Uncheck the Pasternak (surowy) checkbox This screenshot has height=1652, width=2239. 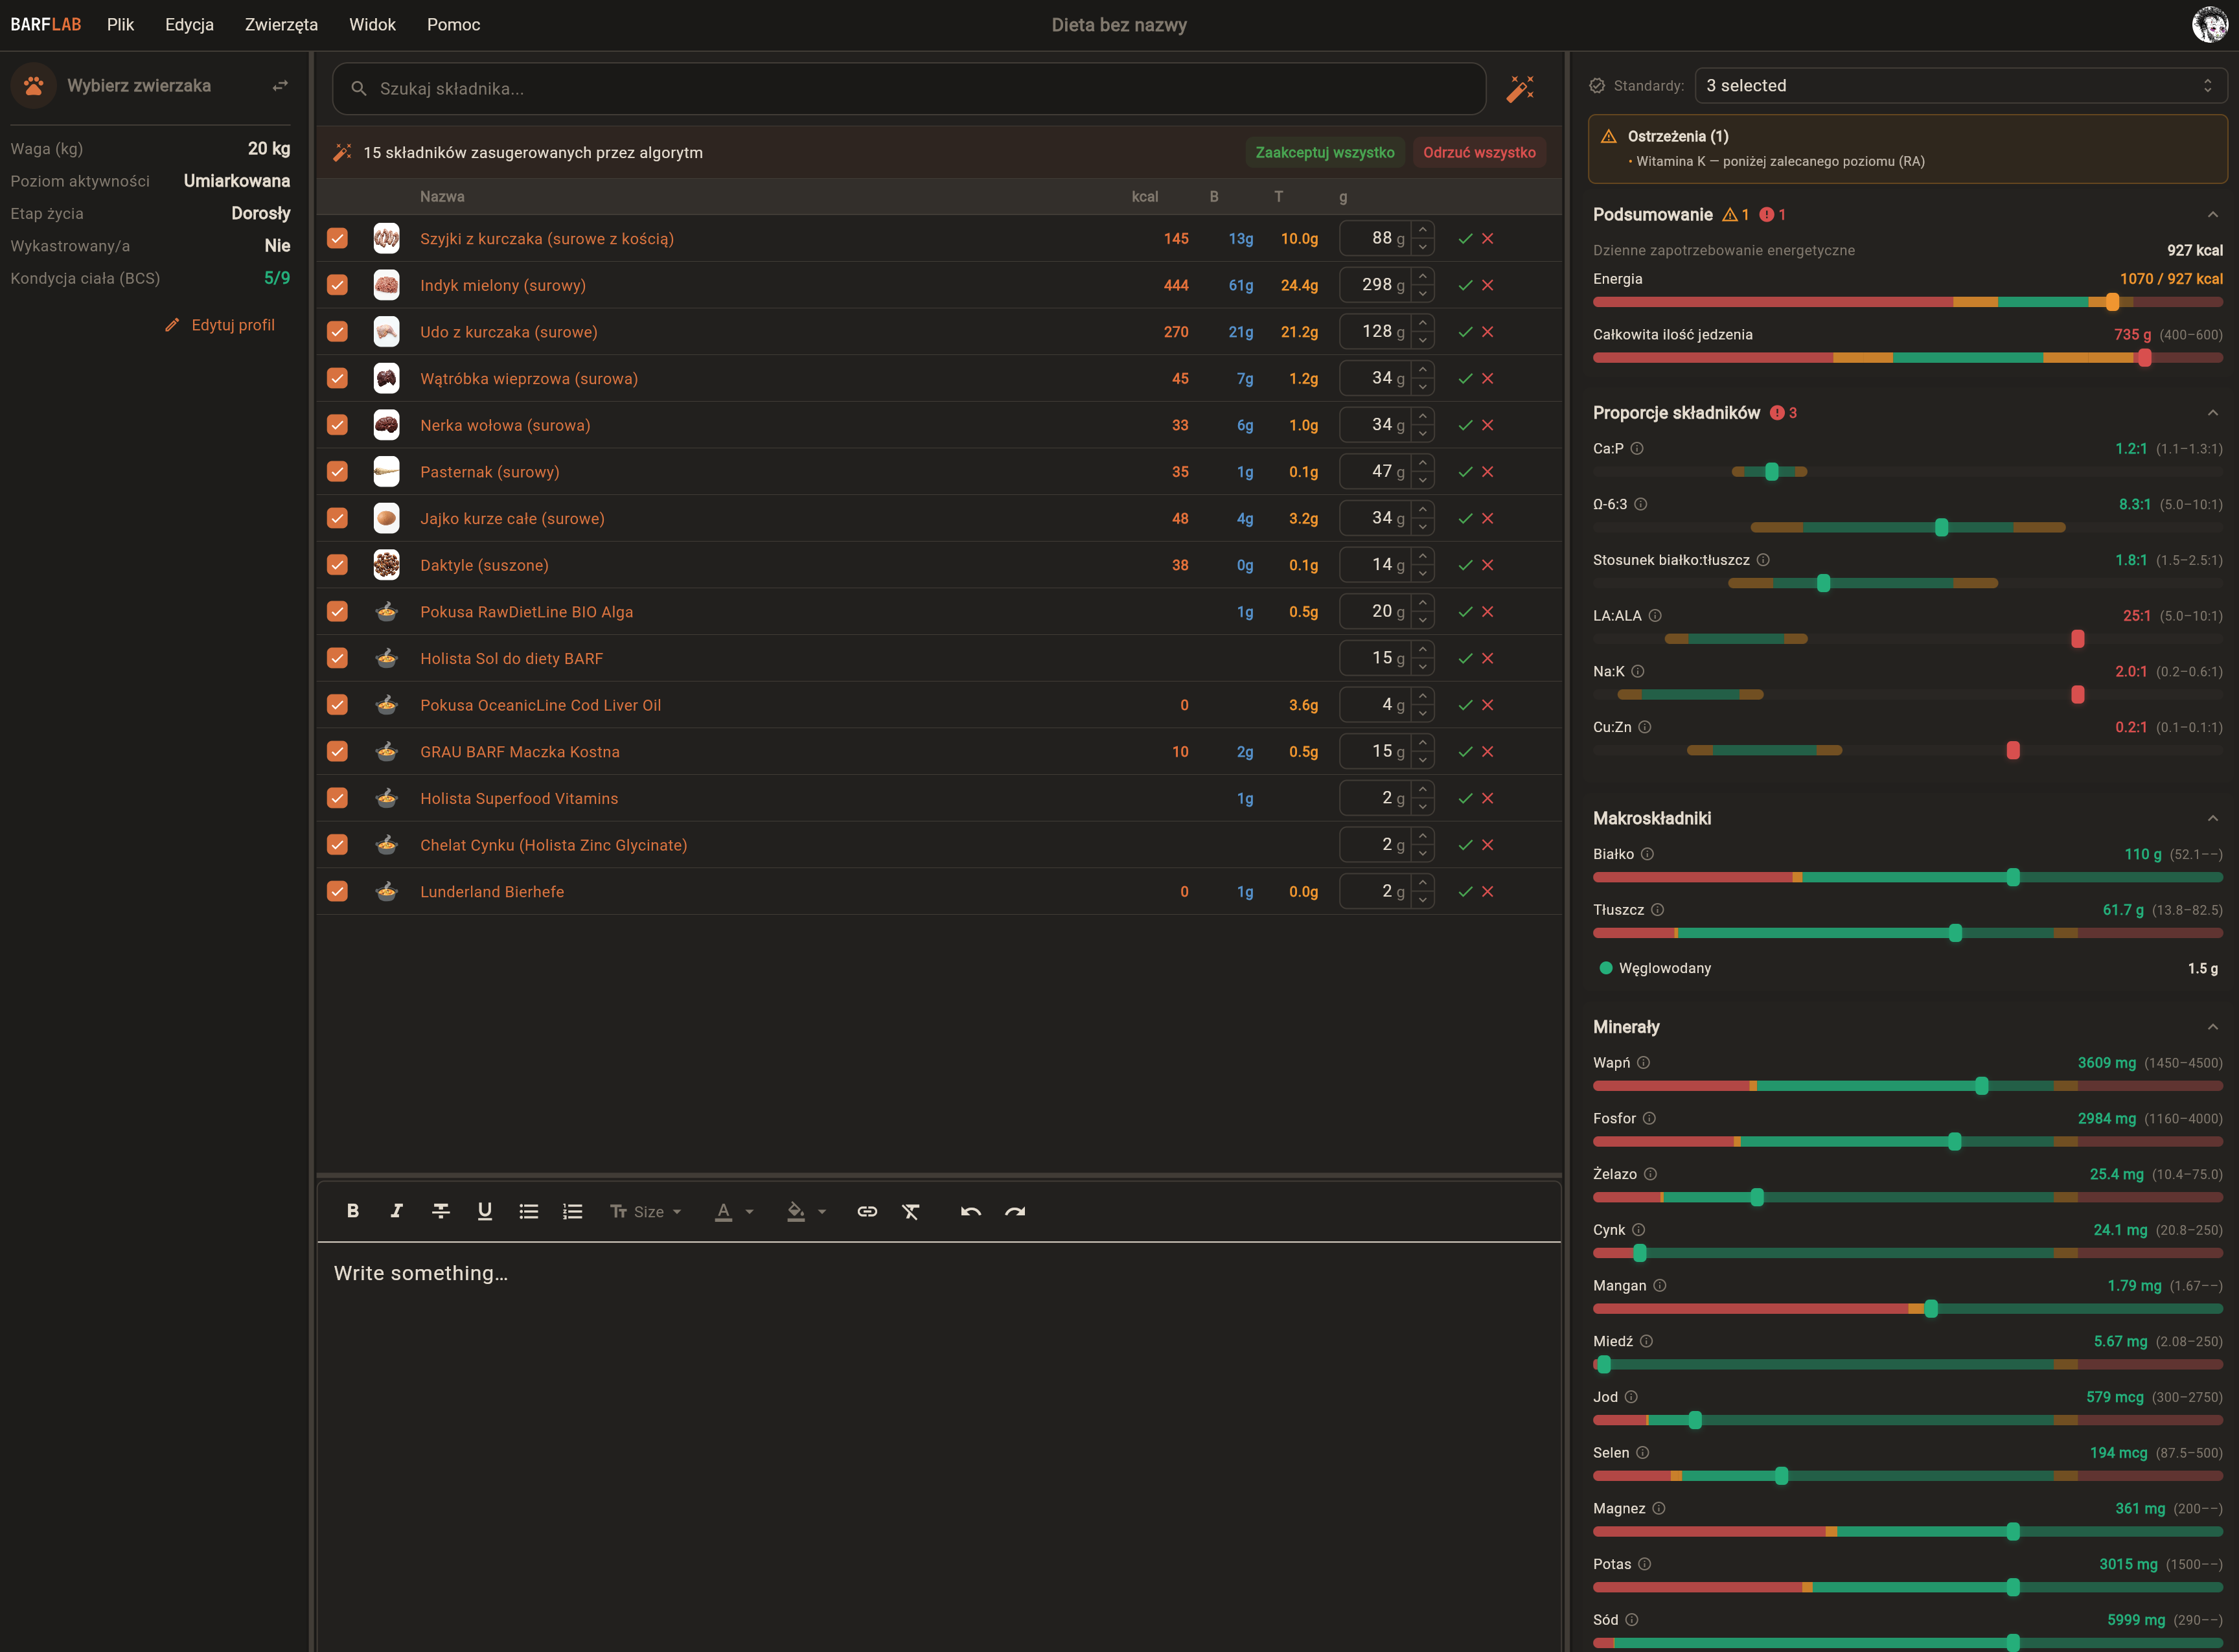click(x=337, y=472)
